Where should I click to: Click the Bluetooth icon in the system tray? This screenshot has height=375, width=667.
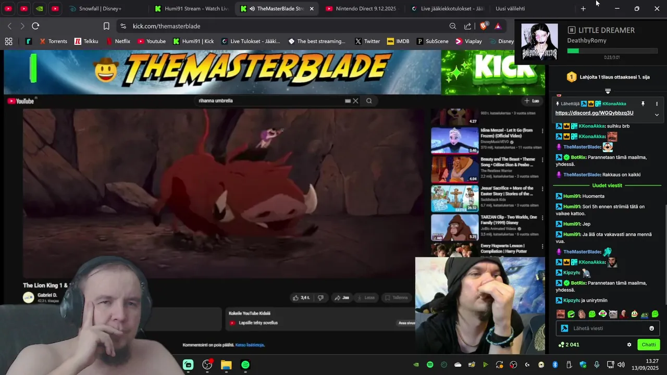pos(555,365)
